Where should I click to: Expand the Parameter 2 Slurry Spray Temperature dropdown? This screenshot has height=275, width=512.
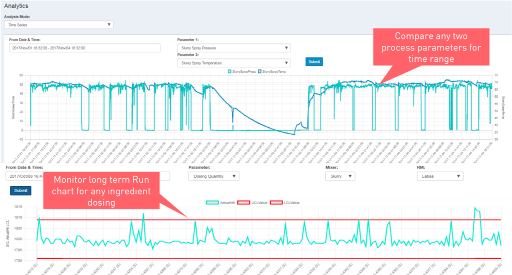point(233,63)
